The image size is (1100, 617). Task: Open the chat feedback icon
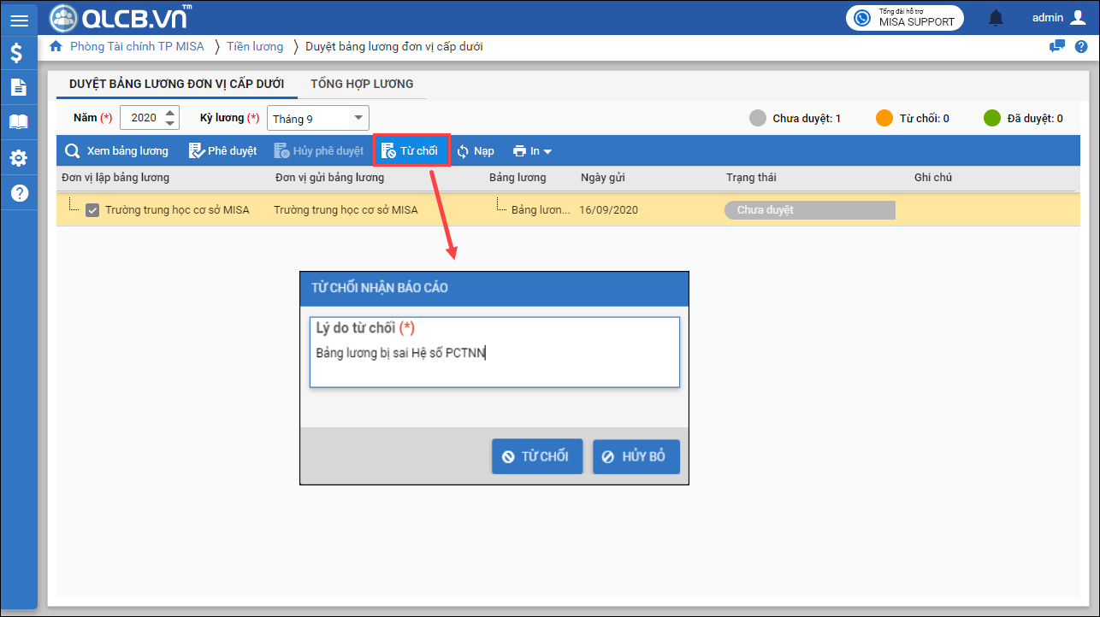1057,46
